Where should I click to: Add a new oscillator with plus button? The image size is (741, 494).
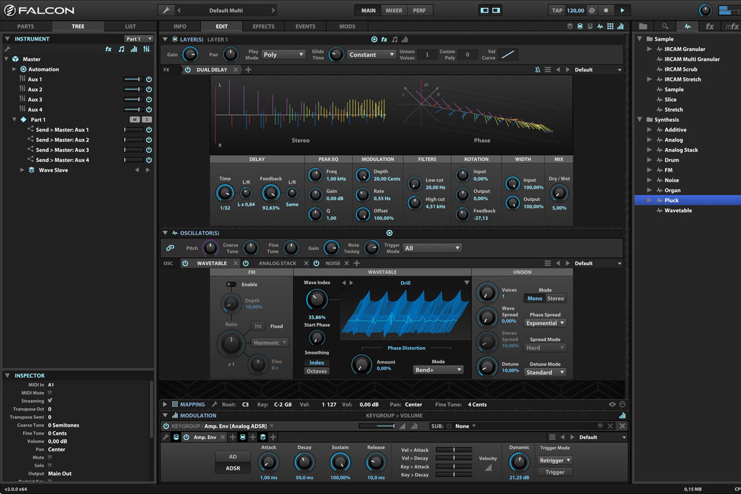click(x=356, y=263)
